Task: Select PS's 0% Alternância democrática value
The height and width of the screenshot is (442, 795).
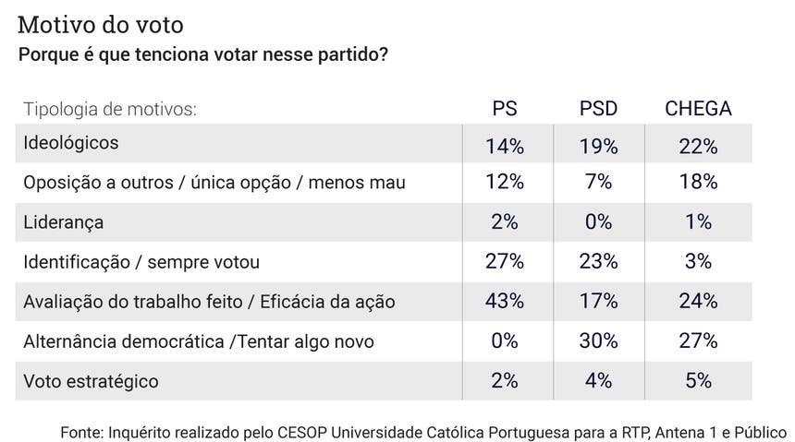Action: [505, 341]
